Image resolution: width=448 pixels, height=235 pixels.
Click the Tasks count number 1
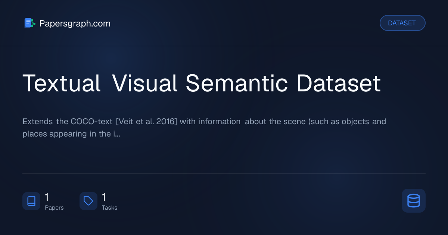[104, 197]
